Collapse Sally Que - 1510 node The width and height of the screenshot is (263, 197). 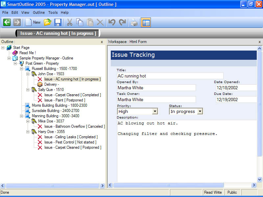[x=28, y=90]
